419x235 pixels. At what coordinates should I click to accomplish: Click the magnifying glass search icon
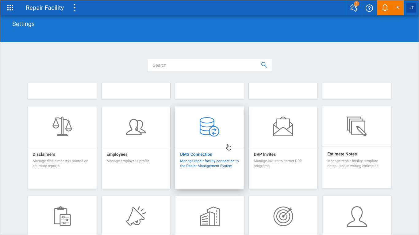tap(264, 65)
